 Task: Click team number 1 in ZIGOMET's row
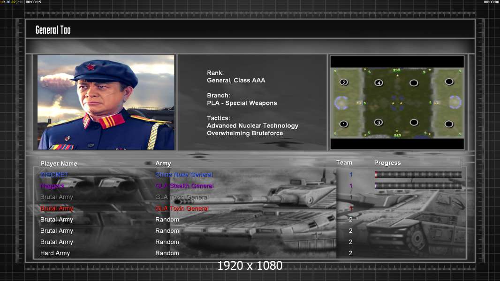(351, 175)
